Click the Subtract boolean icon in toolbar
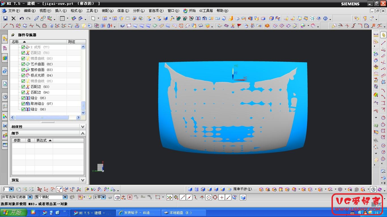This screenshot has height=217, width=387. pos(185,18)
